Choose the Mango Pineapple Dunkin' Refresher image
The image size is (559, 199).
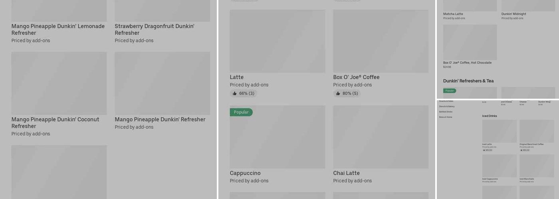(162, 83)
